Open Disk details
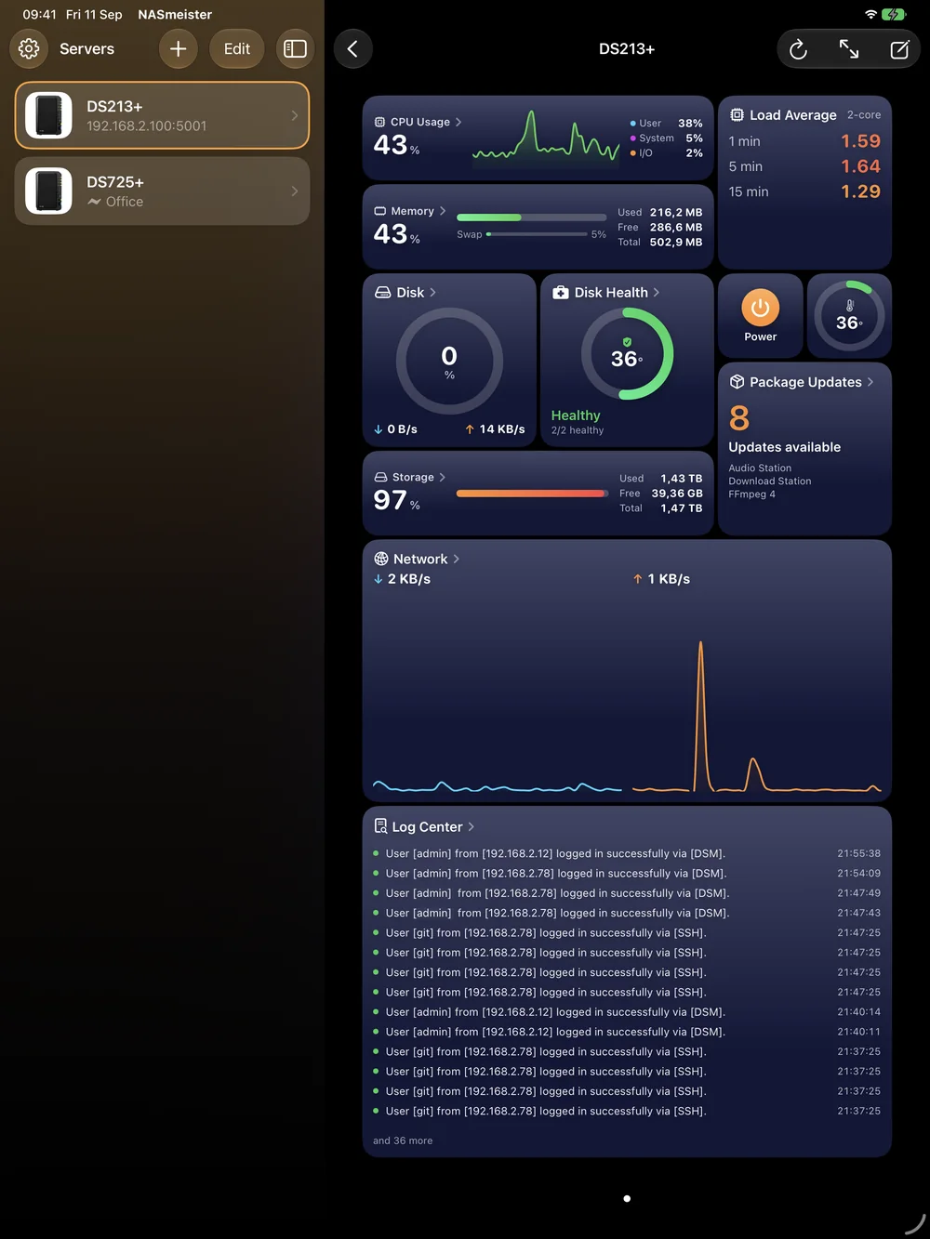Image resolution: width=930 pixels, height=1239 pixels. [405, 292]
